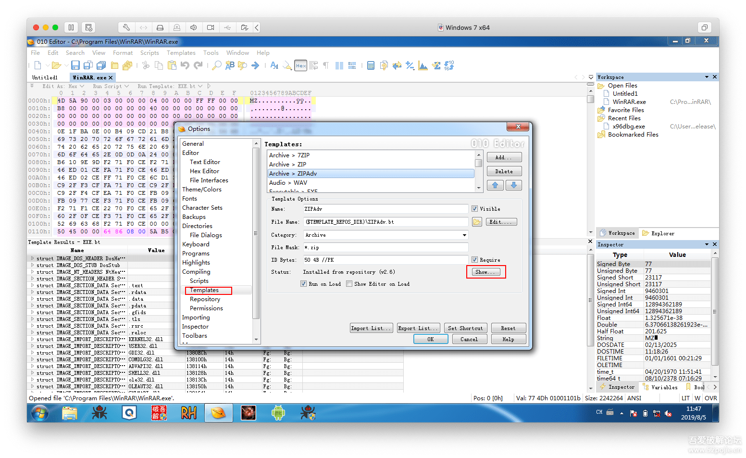Click the Open file folder icon

(56, 65)
